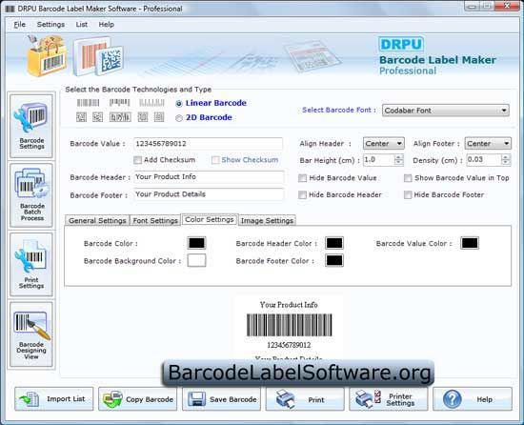Check Hide Barcode Footer
The image size is (524, 425).
coord(408,194)
